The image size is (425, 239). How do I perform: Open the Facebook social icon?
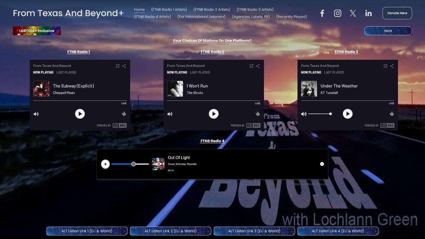(x=322, y=13)
